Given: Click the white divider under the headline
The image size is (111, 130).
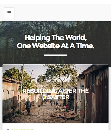Looking at the screenshot, I should (x=56, y=55).
